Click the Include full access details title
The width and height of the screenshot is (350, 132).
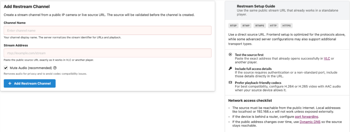pyautogui.click(x=253, y=69)
